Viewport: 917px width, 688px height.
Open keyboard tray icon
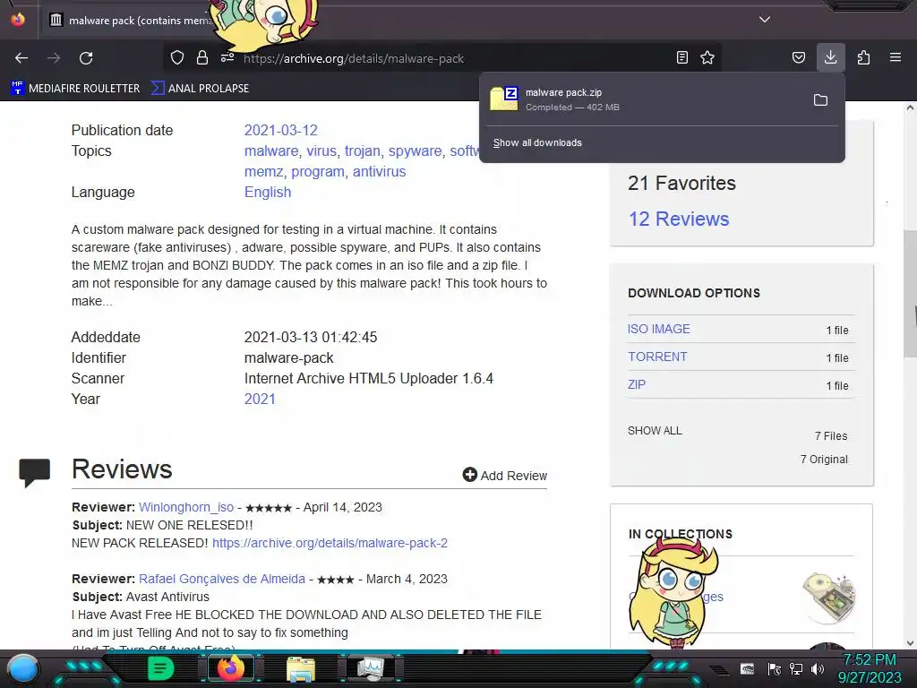click(747, 669)
